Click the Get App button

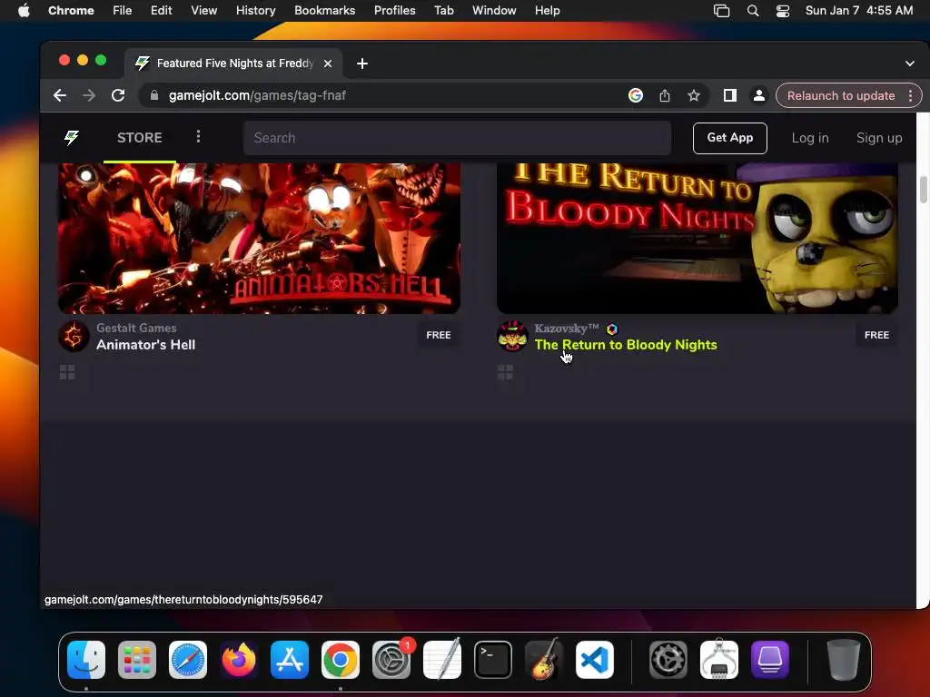729,138
